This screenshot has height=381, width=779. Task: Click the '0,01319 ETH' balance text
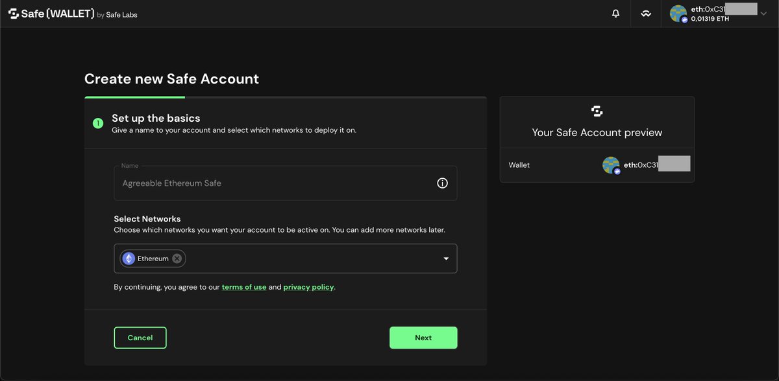710,19
